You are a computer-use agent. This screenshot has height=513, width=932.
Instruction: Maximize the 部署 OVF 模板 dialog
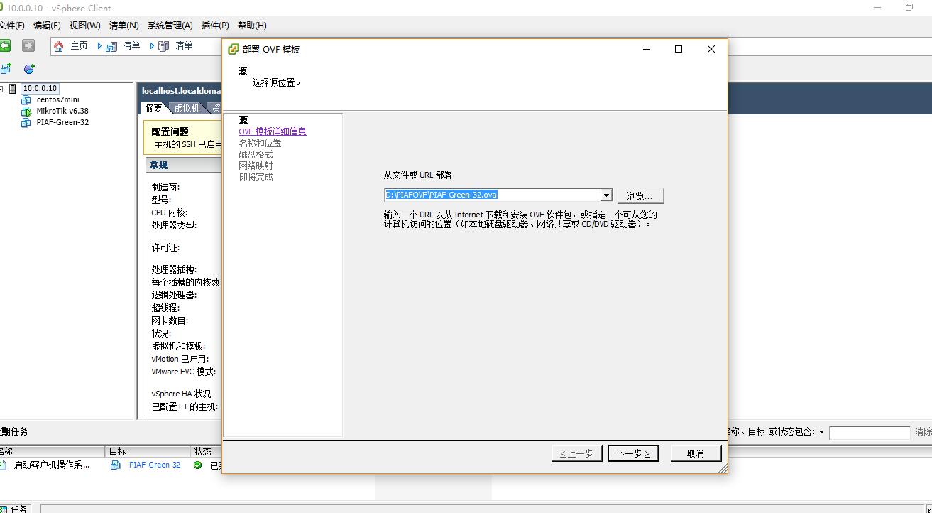pos(679,49)
